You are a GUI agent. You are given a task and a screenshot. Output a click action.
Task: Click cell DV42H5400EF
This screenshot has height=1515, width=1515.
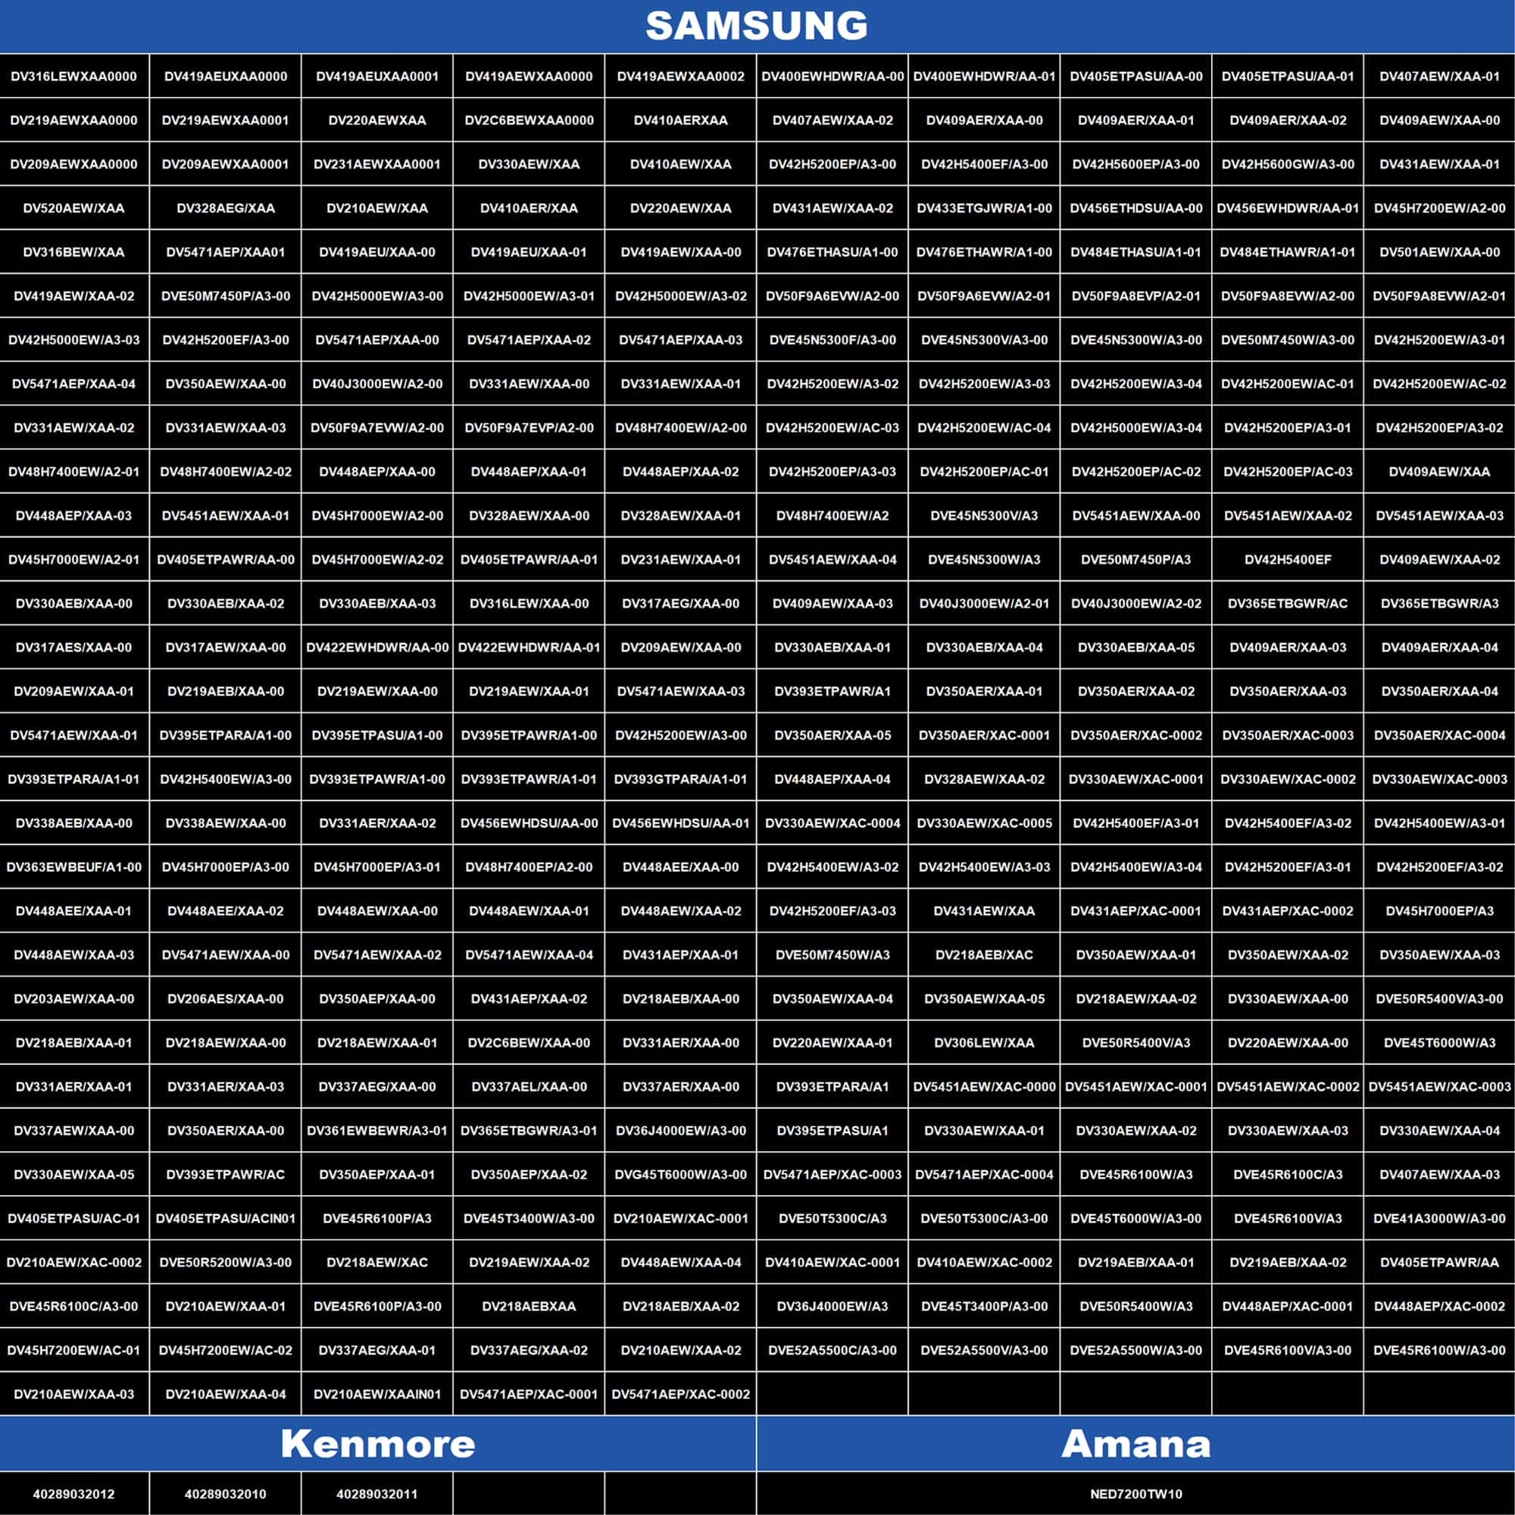tap(1288, 559)
